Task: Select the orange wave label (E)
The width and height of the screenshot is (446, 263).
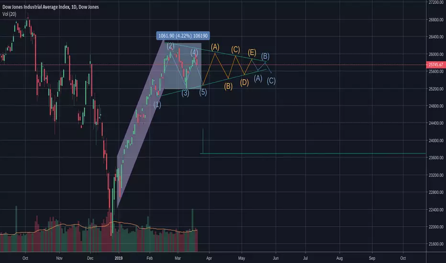Action: (252, 53)
